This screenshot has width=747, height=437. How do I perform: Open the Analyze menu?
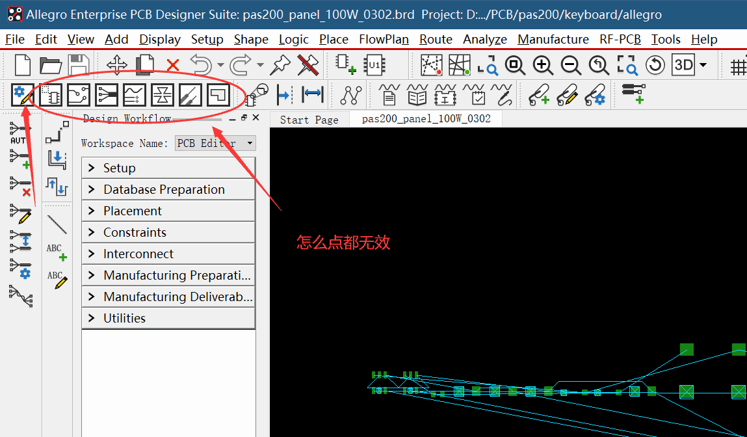(x=485, y=39)
